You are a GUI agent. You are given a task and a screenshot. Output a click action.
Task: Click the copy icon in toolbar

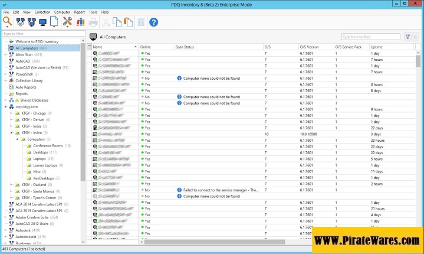click(x=117, y=22)
